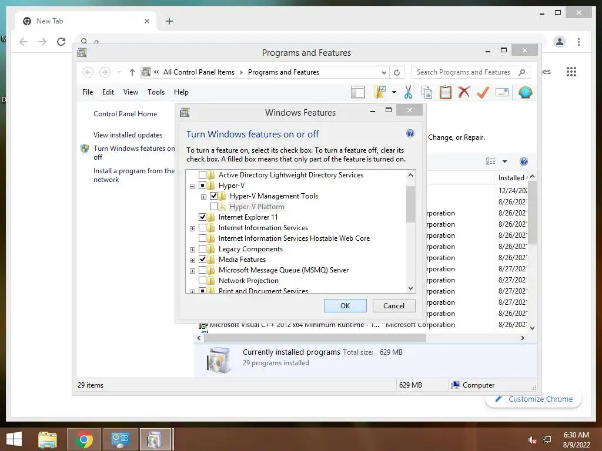The width and height of the screenshot is (602, 451).
Task: Click the Back arrow in Programs and Features
Action: click(x=88, y=72)
